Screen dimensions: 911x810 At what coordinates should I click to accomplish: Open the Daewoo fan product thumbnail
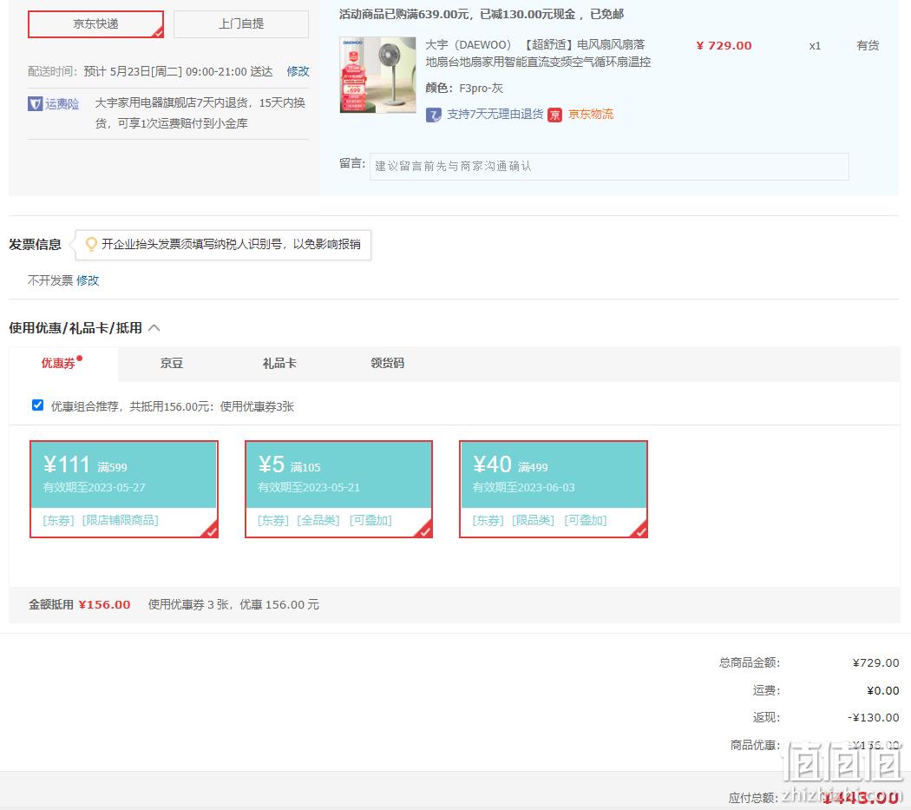tap(377, 75)
